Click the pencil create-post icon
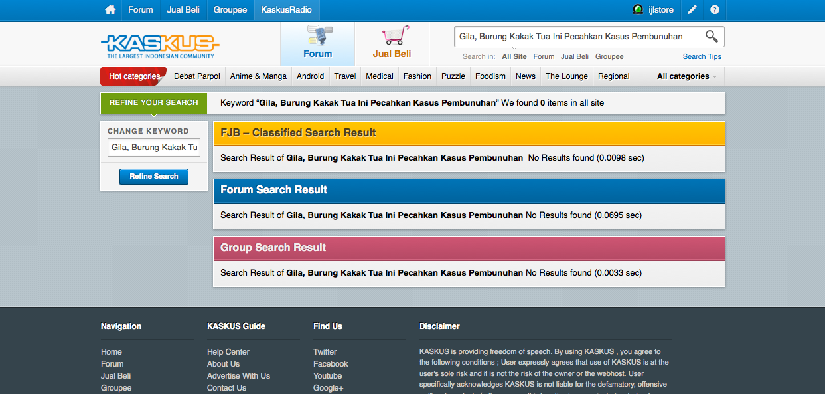 point(692,10)
